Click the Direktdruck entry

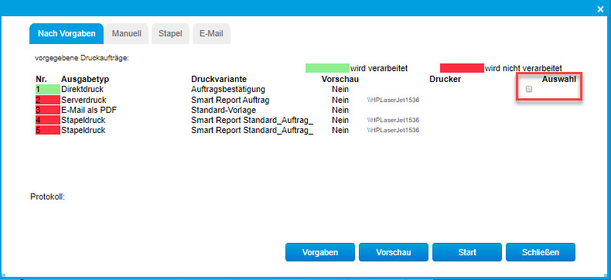(x=82, y=89)
